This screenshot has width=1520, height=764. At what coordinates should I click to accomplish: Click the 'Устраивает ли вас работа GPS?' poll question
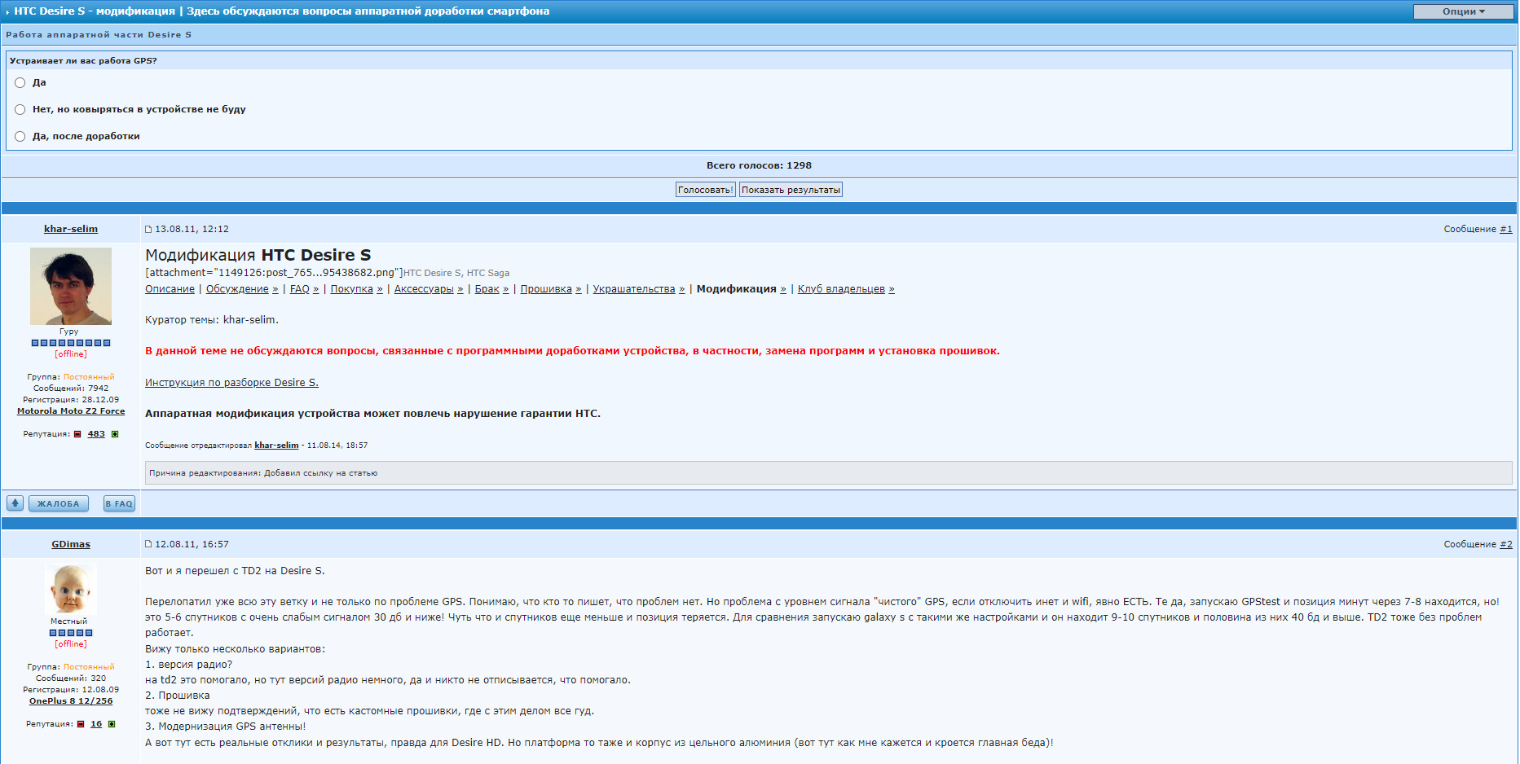[x=83, y=61]
